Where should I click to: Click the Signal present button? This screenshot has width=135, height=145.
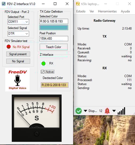[18, 54]
